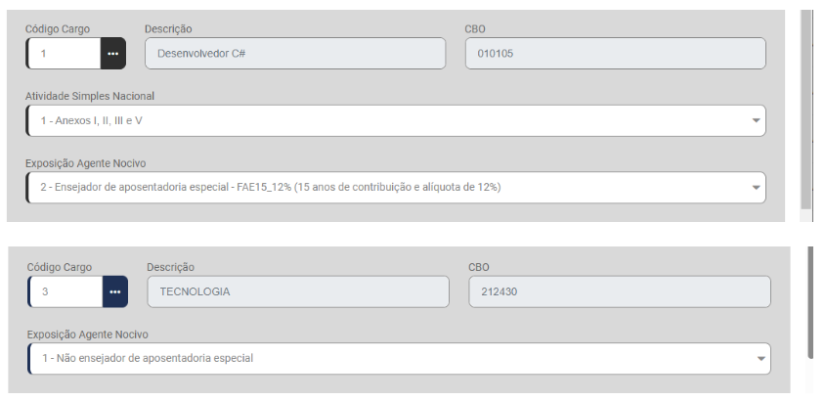The width and height of the screenshot is (826, 401).
Task: Open the 'Não ensejador de aposentadoria especial' dropdown
Action: point(391,359)
